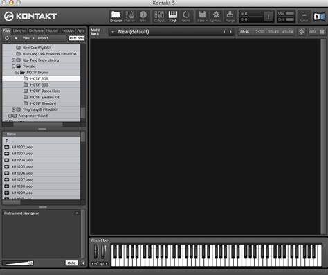This screenshot has width=328, height=275.
Task: Open the Files floppy disk menu
Action: click(202, 17)
